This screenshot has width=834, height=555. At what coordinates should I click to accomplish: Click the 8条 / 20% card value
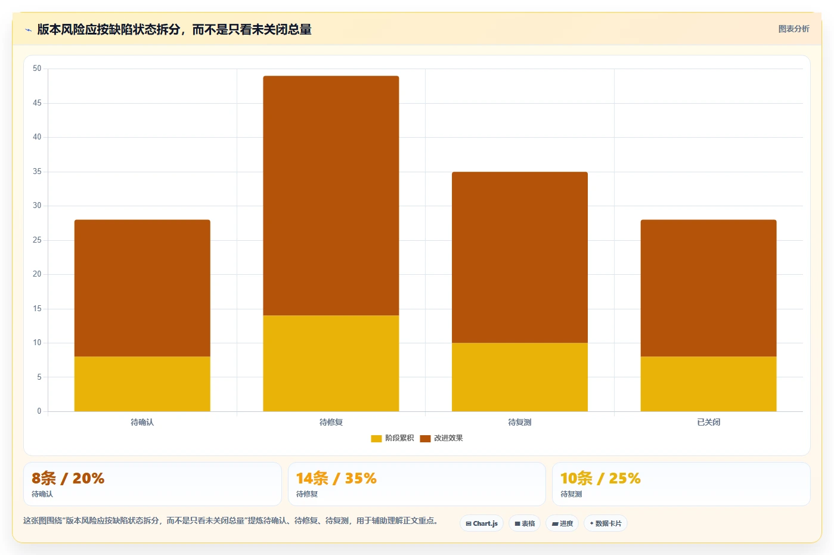68,478
